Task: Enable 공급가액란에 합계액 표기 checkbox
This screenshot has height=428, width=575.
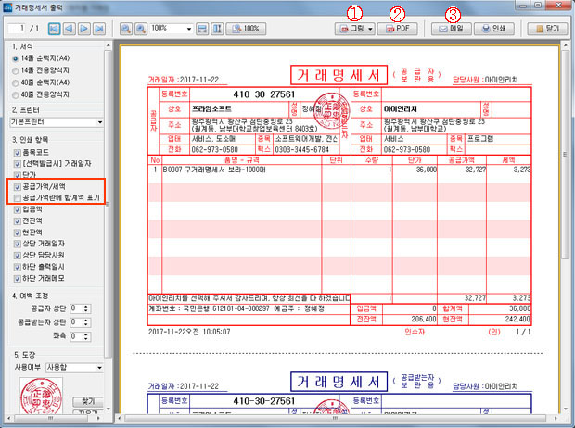Action: click(x=17, y=197)
